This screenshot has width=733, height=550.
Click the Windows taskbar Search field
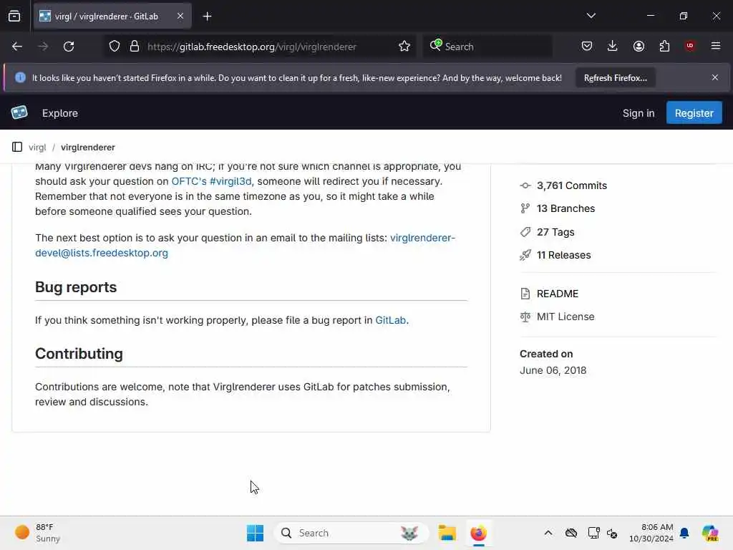pos(351,533)
